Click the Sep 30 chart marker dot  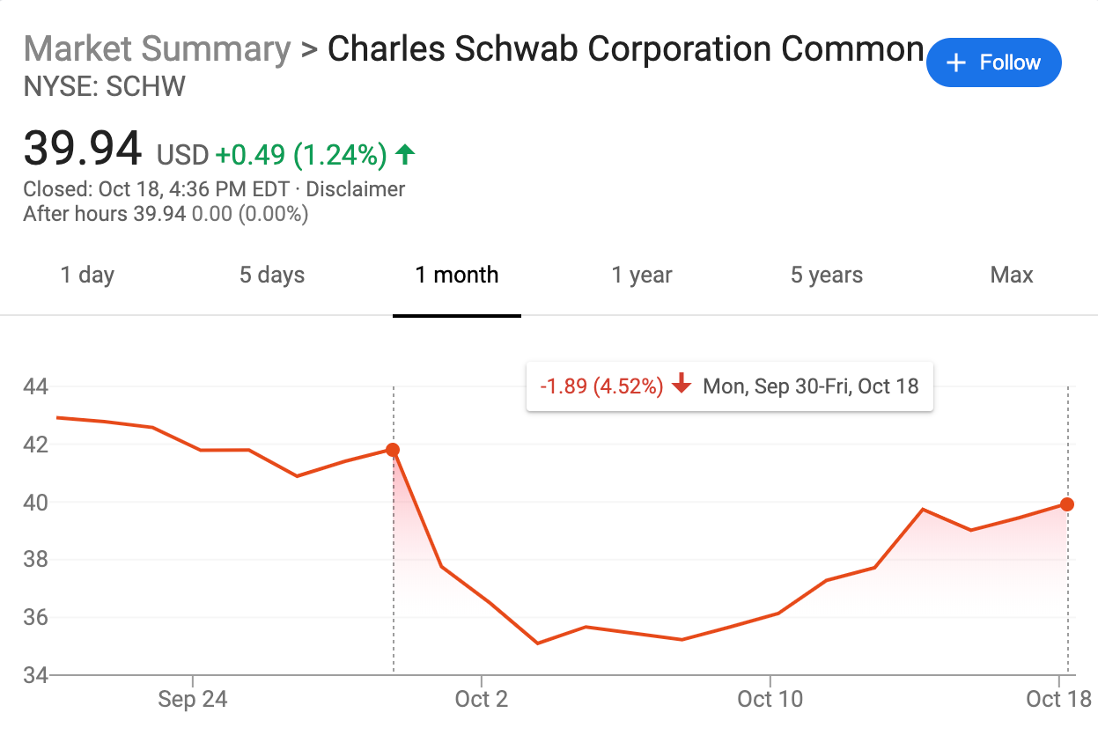pos(393,450)
